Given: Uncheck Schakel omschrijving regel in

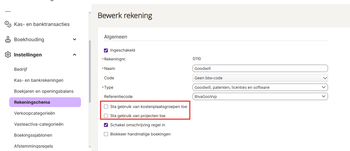Looking at the screenshot, I should point(106,125).
